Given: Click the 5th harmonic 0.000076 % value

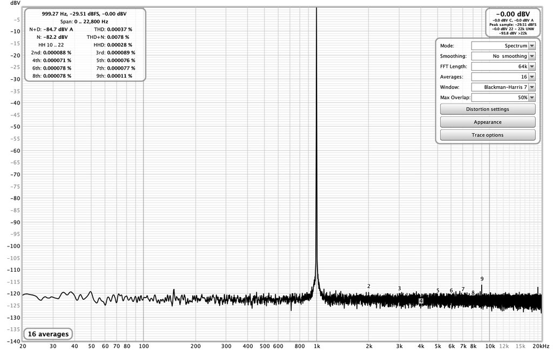Looking at the screenshot, I should point(121,60).
